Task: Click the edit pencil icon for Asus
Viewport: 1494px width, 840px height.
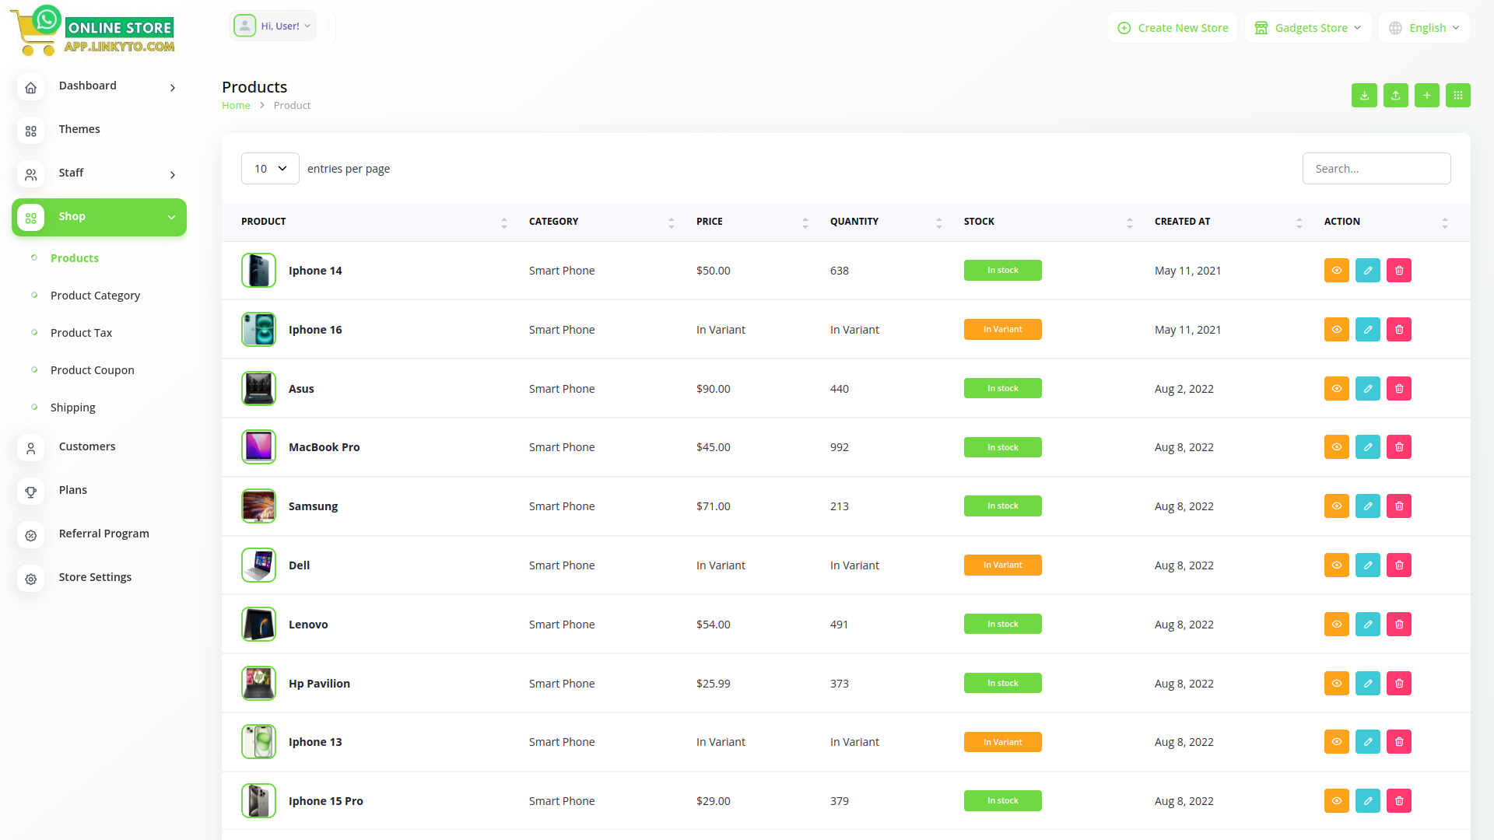Action: point(1367,388)
